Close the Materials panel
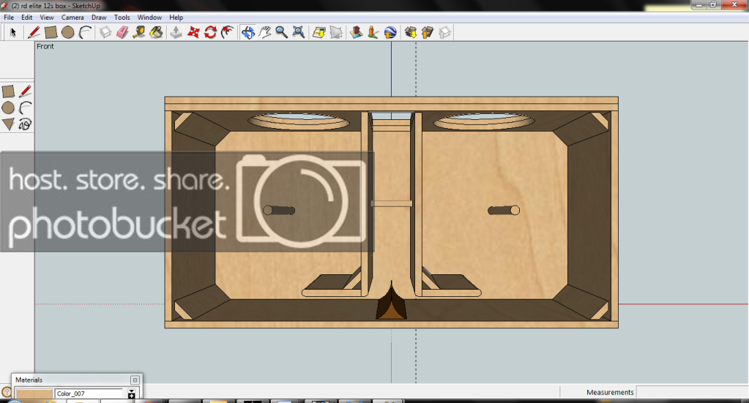The height and width of the screenshot is (403, 749). (135, 380)
